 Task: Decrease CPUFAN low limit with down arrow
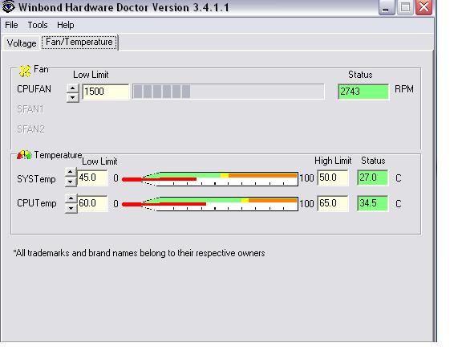(x=73, y=97)
